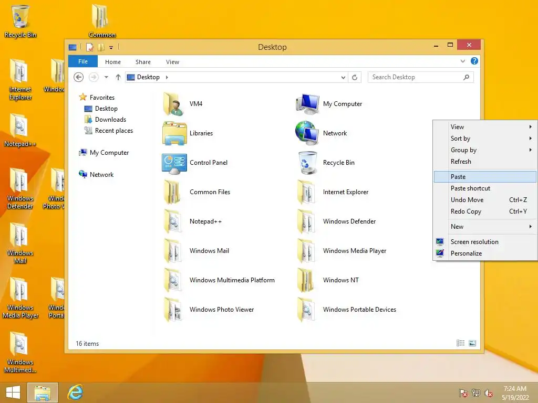Expand the Sort by submenu
This screenshot has height=403, width=538.
tap(485, 139)
